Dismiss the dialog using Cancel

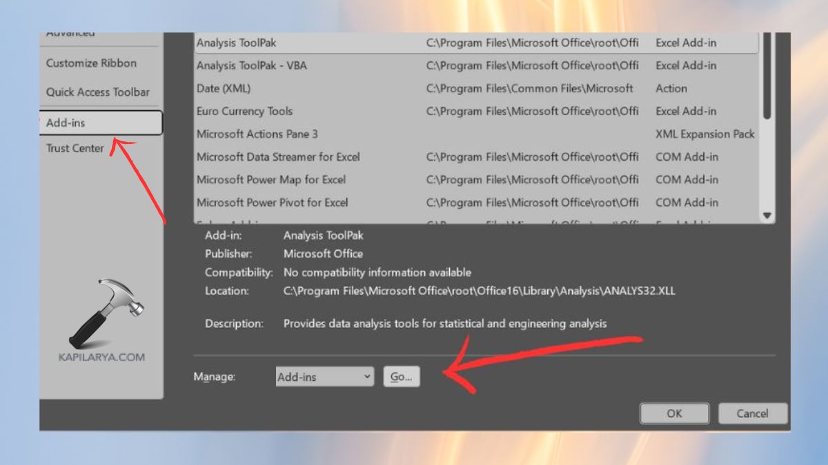[753, 413]
